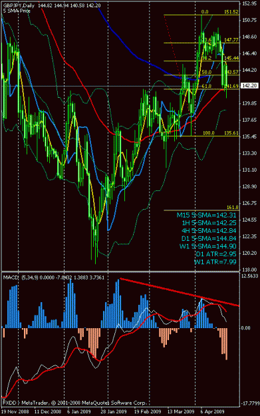
Task: Click the MACD scale value -17.7799
Action: coord(250,403)
